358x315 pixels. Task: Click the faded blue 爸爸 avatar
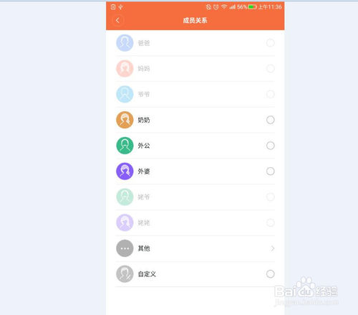coord(125,43)
